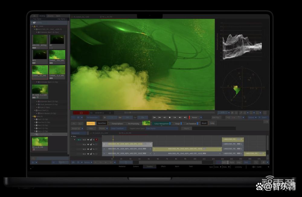Select the PIC_x_28_F09 sequence thumbnail
Image resolution: width=302 pixels, height=197 pixels.
tap(40, 144)
